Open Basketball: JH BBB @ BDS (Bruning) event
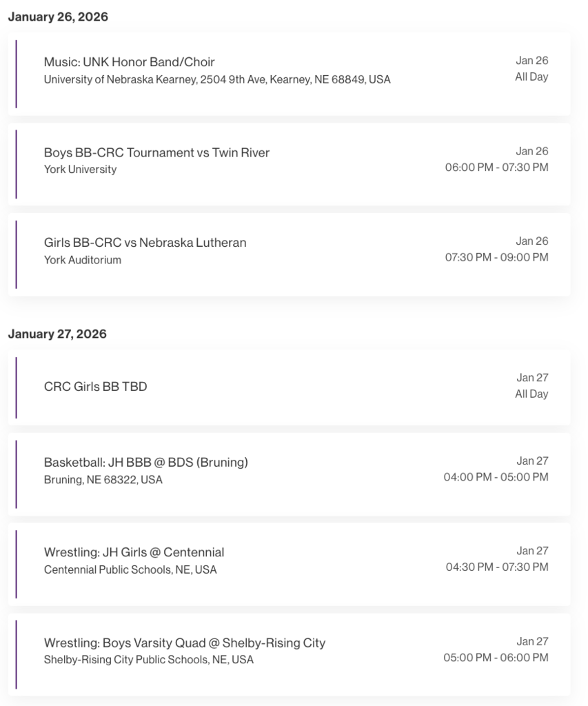 pyautogui.click(x=145, y=463)
